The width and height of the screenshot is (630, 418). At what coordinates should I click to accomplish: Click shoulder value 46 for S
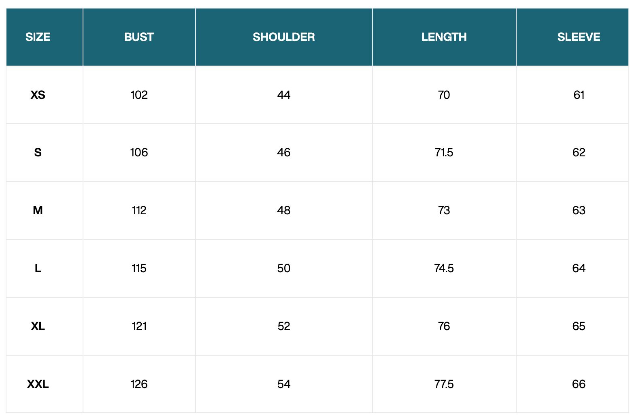tap(283, 152)
